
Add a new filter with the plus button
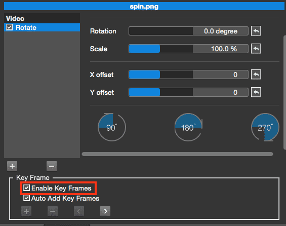tap(12, 166)
